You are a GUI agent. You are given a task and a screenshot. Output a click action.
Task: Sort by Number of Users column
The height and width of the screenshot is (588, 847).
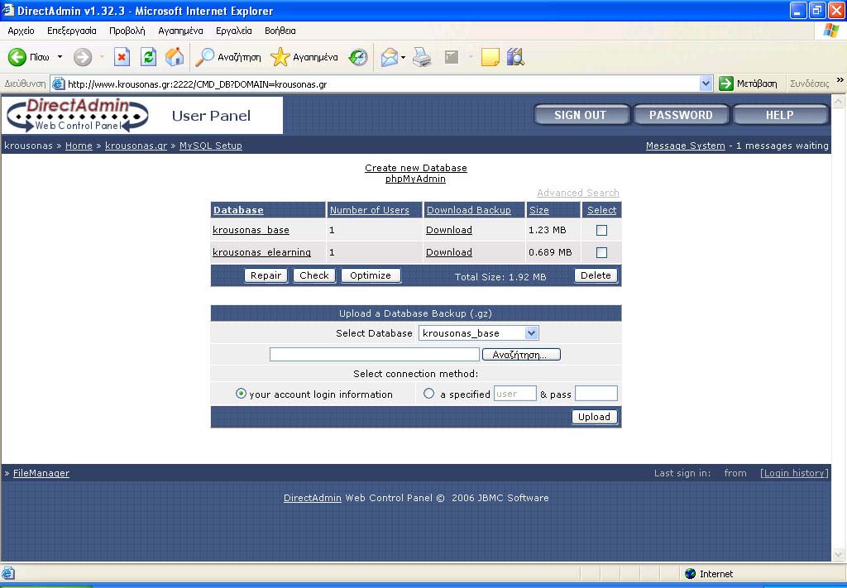(370, 210)
